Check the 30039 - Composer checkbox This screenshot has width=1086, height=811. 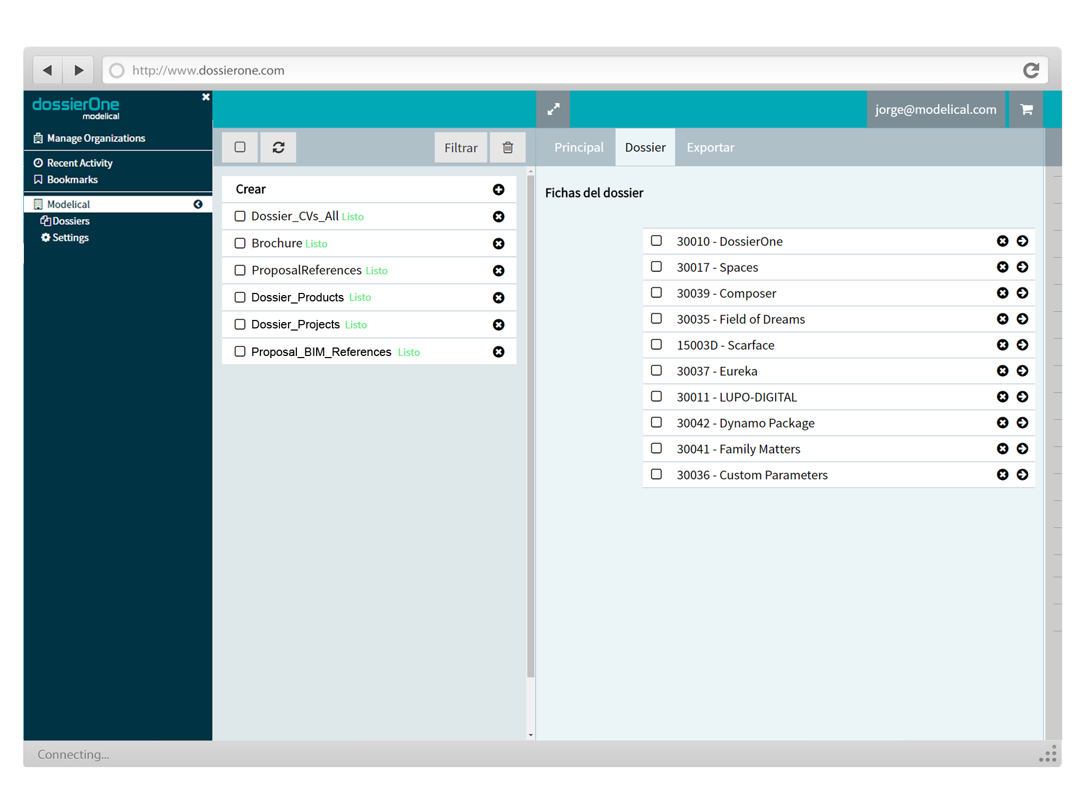tap(656, 292)
